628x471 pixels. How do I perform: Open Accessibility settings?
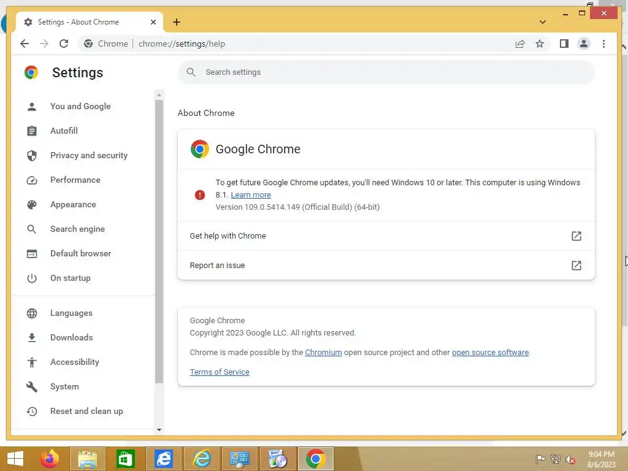pyautogui.click(x=75, y=362)
